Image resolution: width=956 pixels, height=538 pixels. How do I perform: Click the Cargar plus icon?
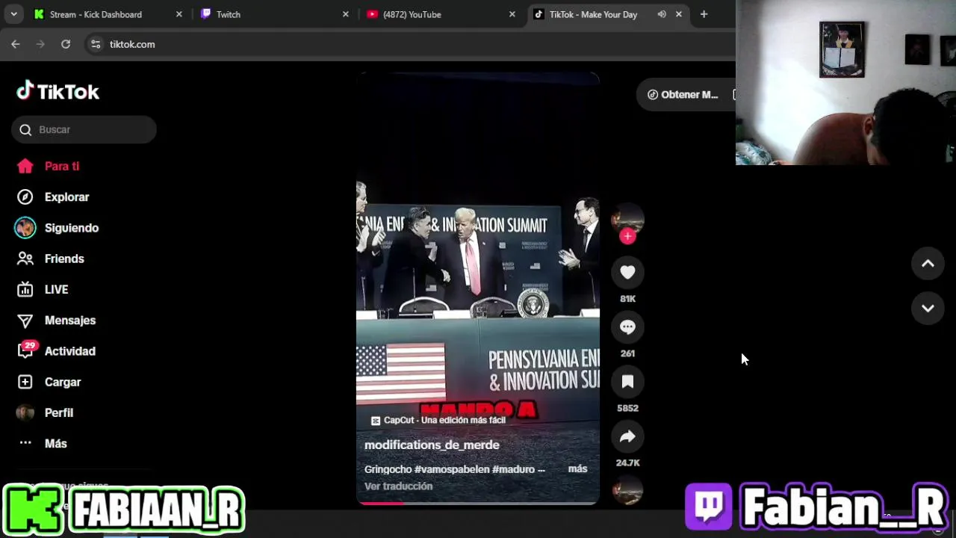tap(25, 382)
